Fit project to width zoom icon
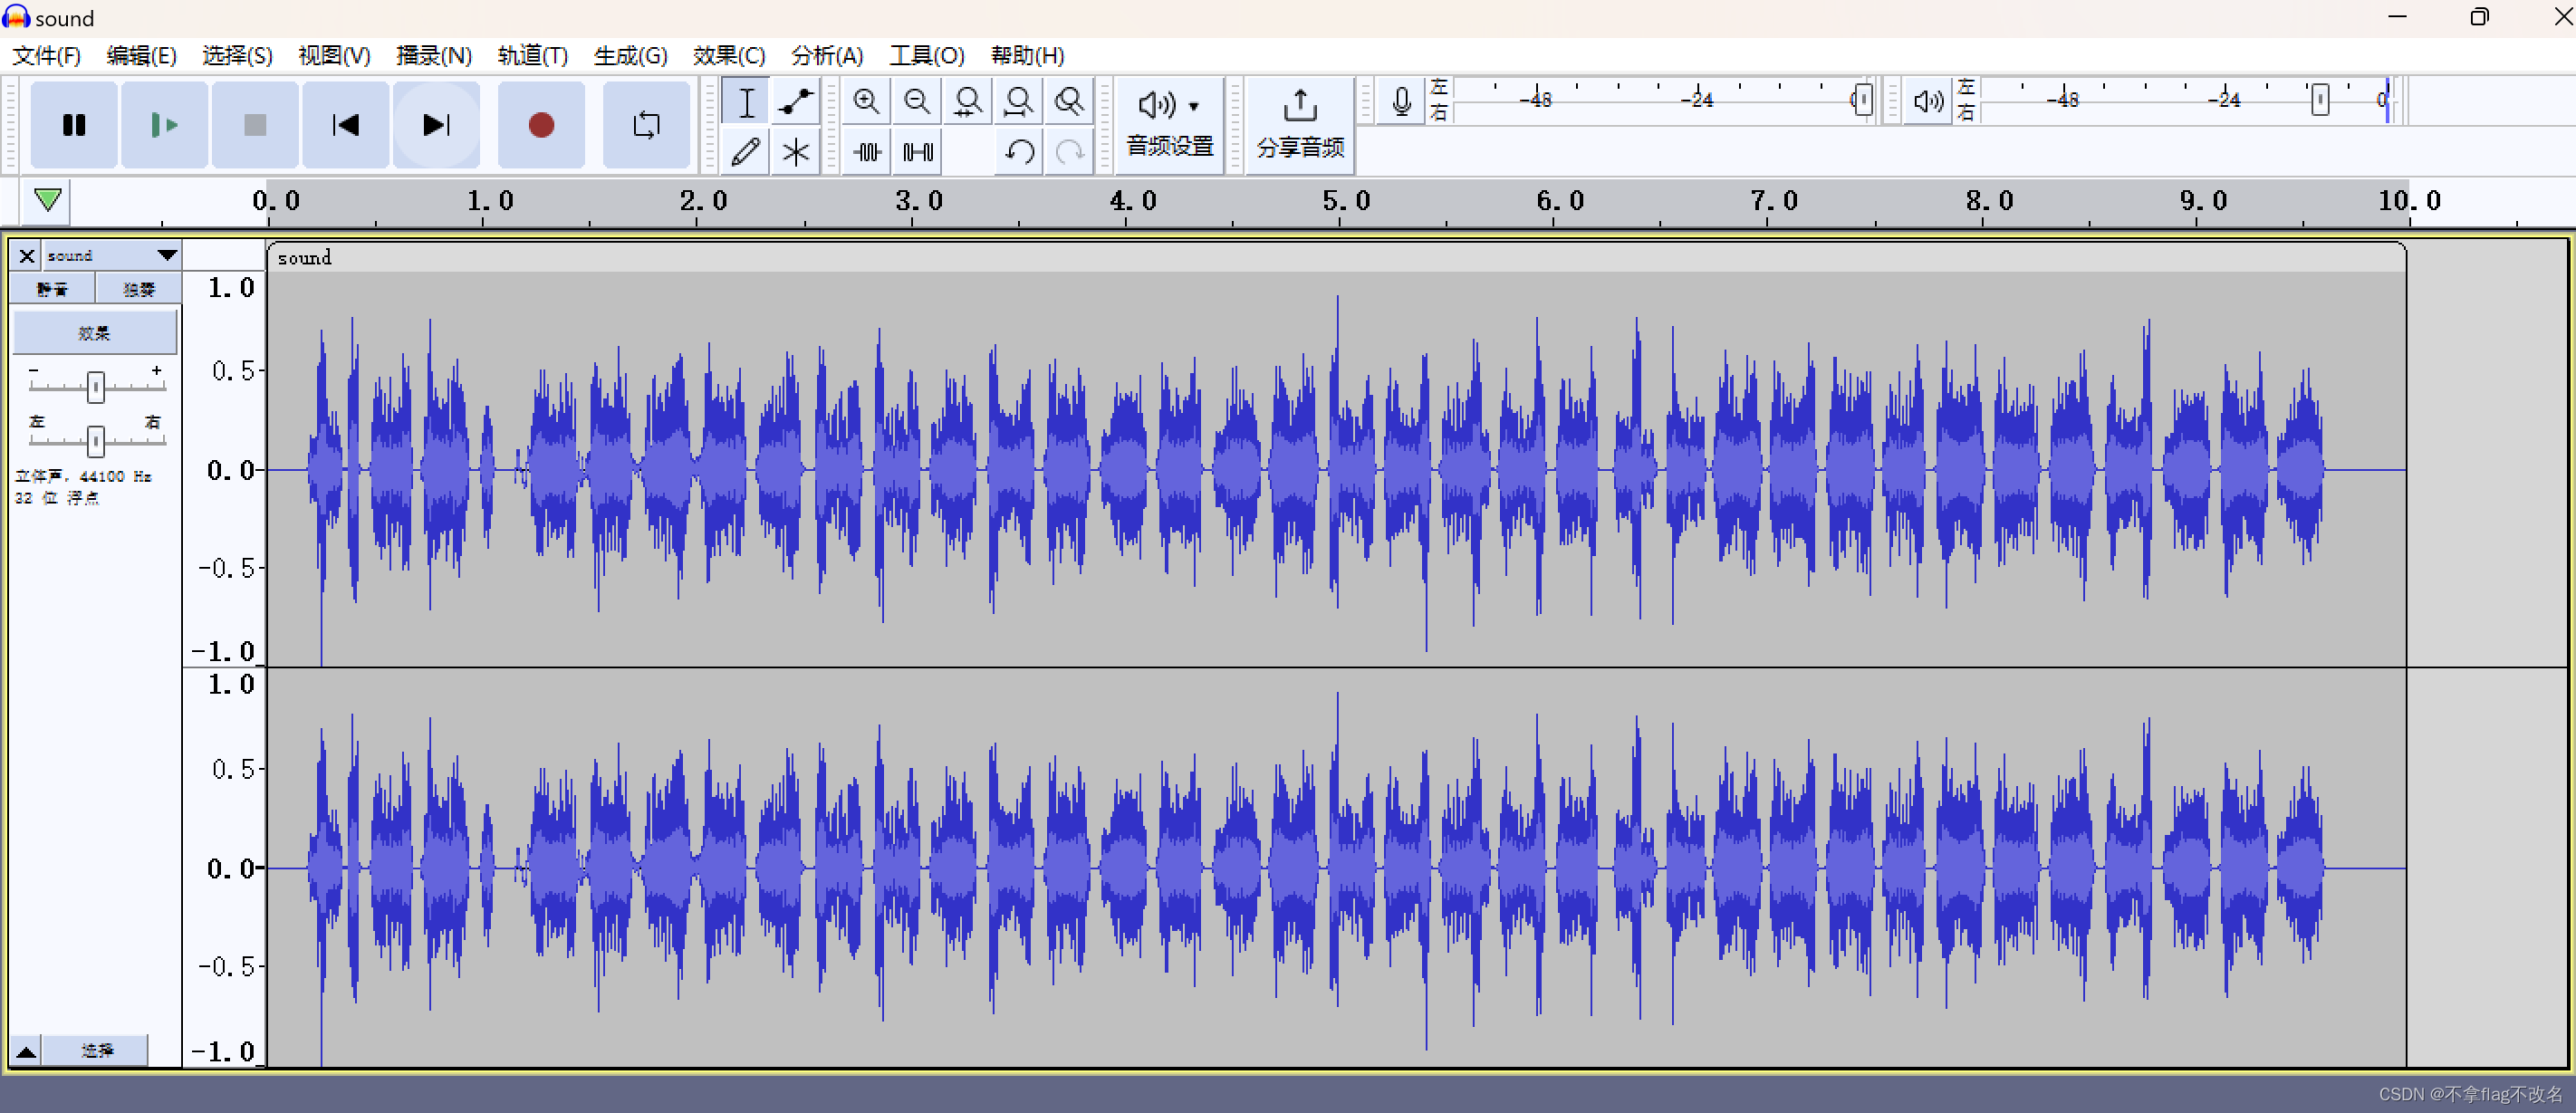This screenshot has height=1113, width=2576. (x=1019, y=102)
